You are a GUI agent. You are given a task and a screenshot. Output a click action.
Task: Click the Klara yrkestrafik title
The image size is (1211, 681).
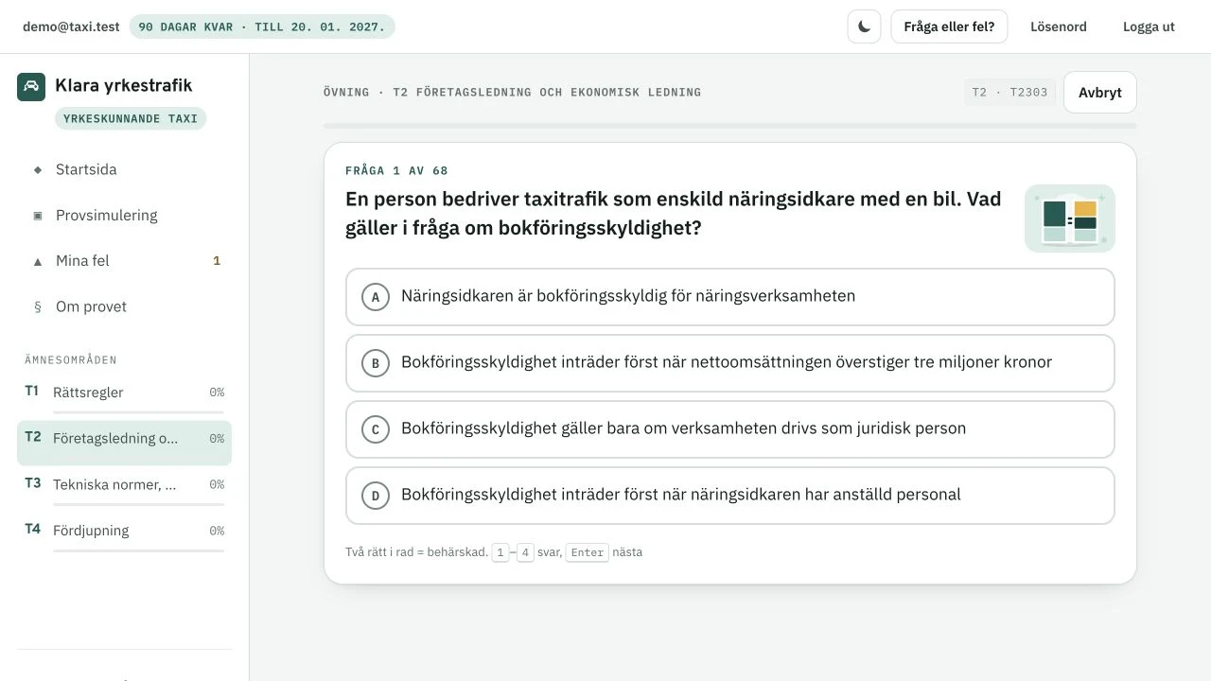click(123, 86)
